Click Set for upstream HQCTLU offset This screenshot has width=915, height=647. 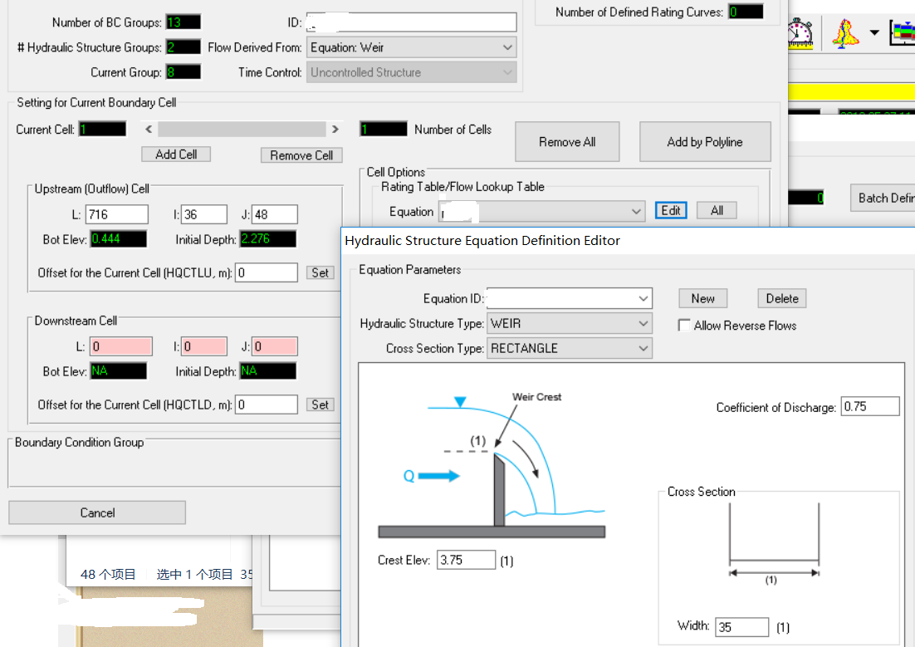click(x=320, y=272)
